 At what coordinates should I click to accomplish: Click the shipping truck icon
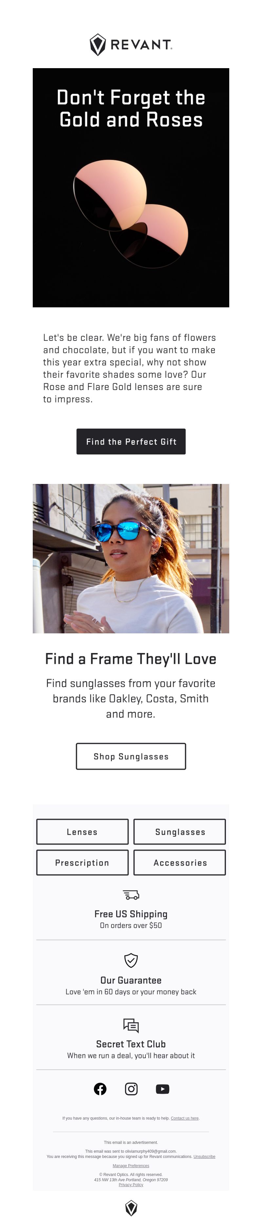[131, 895]
